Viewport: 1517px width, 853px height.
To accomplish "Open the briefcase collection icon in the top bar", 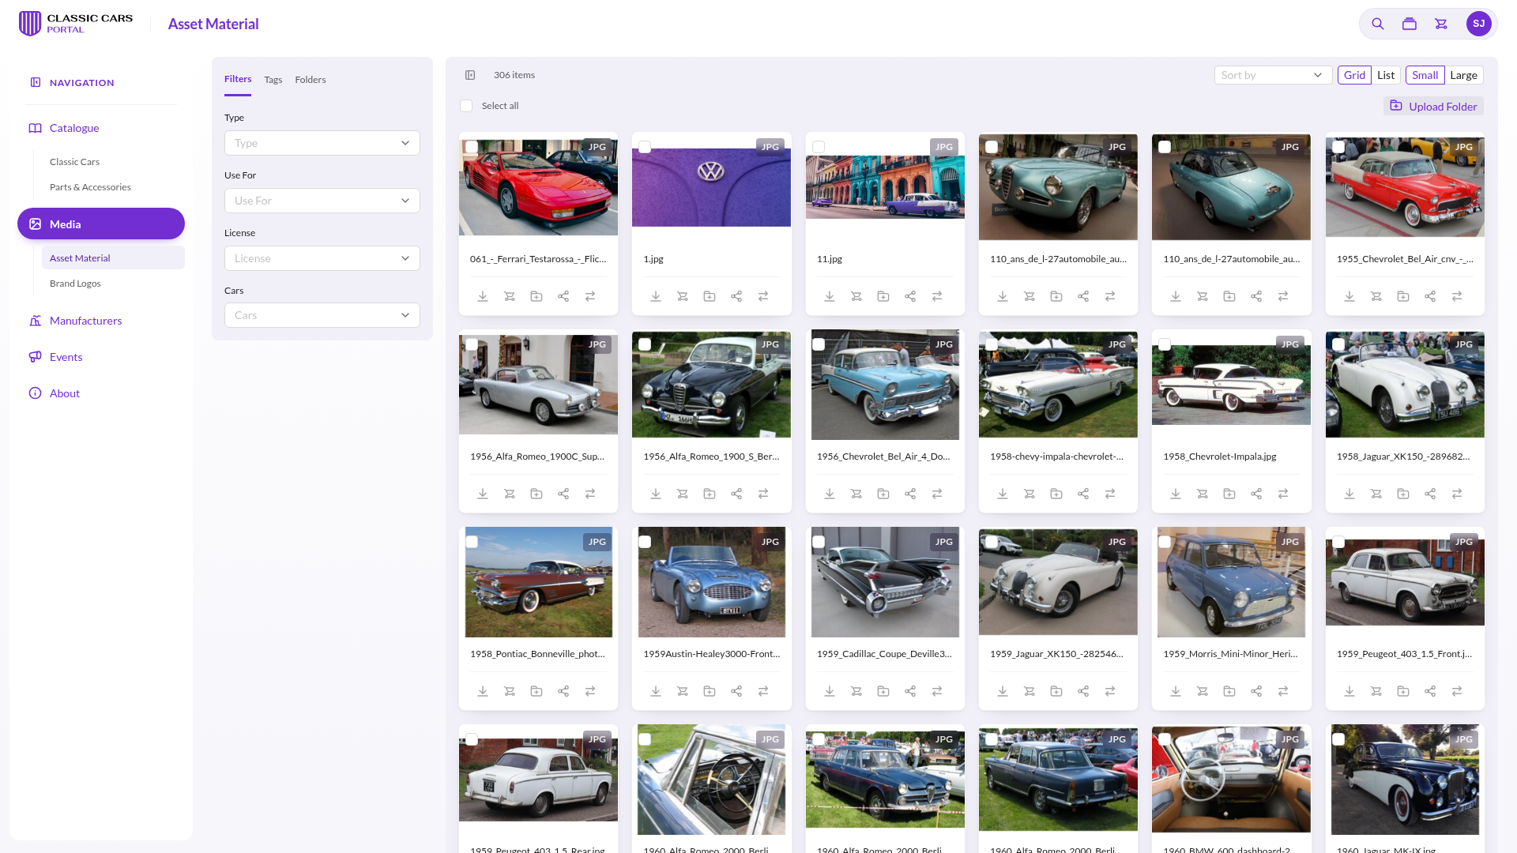I will [1409, 24].
